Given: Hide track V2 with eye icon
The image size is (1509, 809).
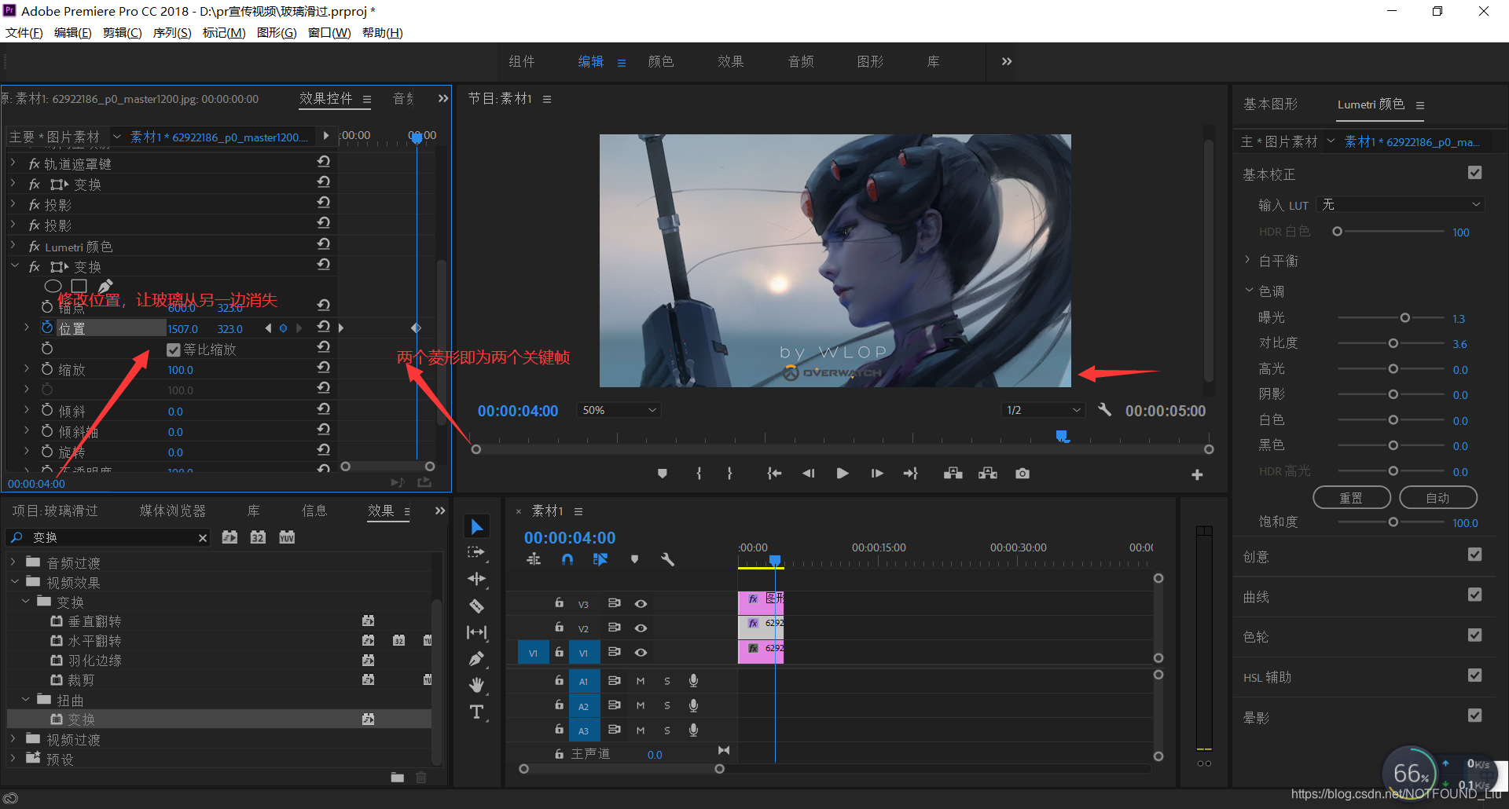Looking at the screenshot, I should pos(641,628).
